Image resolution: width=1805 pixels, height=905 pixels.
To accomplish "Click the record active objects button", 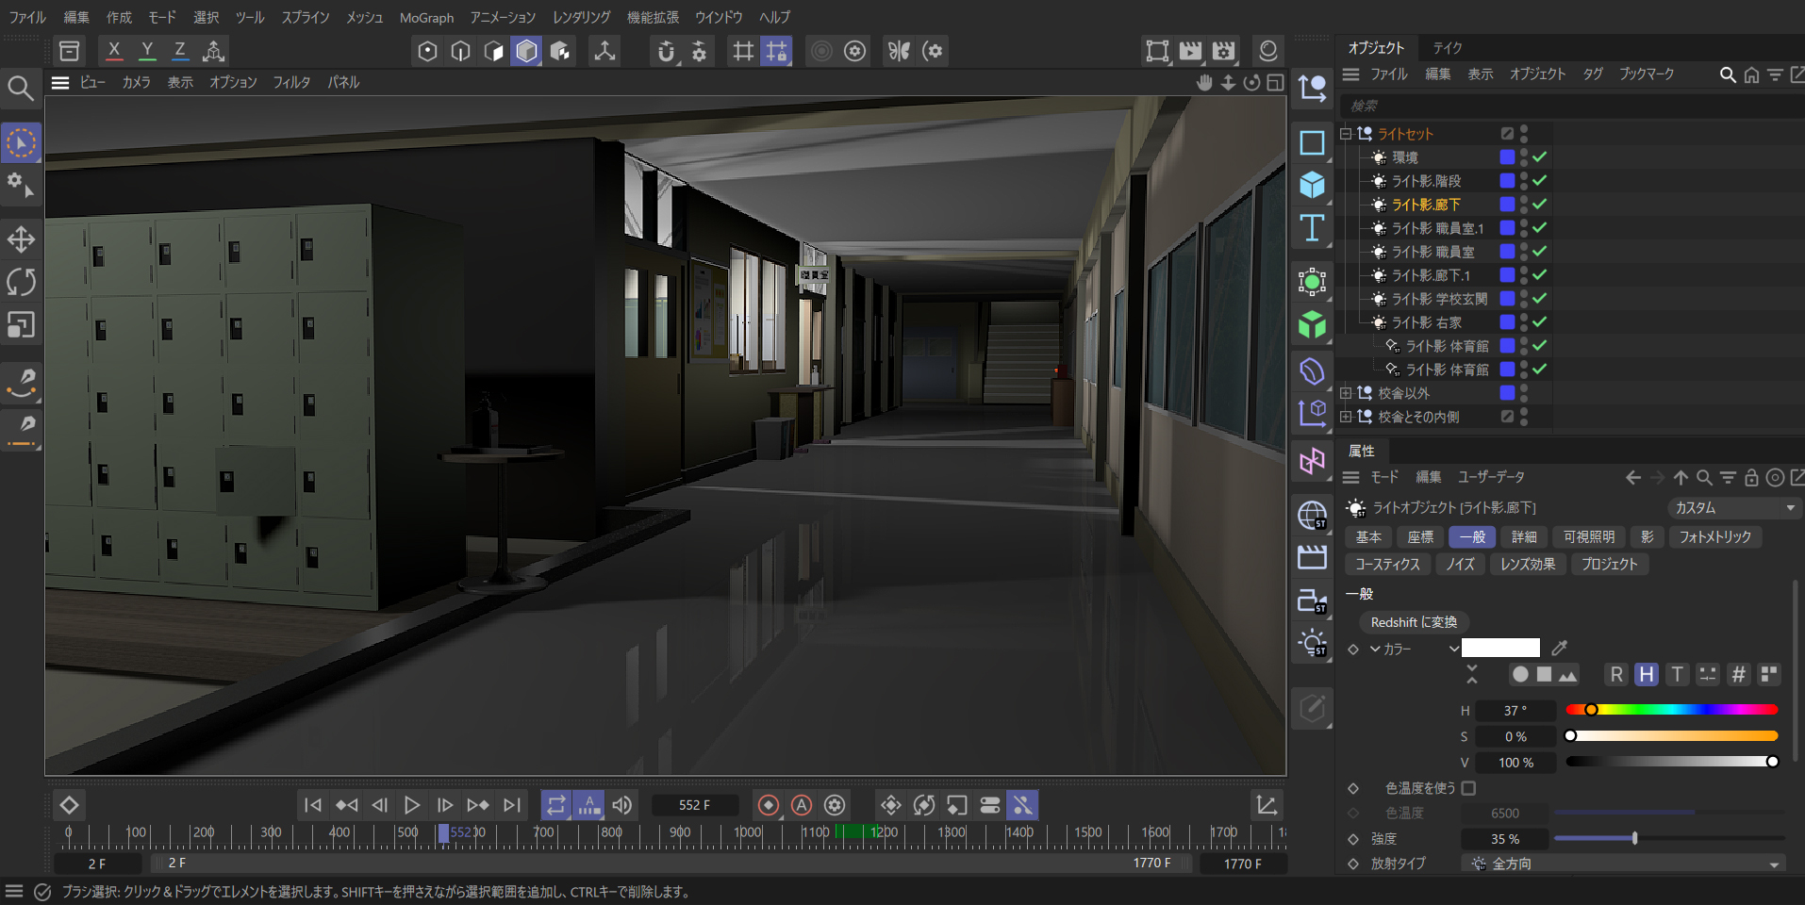I will 769,805.
